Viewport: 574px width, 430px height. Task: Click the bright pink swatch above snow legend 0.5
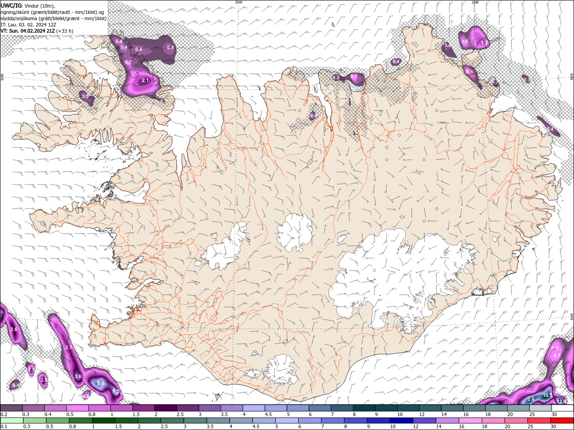click(x=77, y=408)
